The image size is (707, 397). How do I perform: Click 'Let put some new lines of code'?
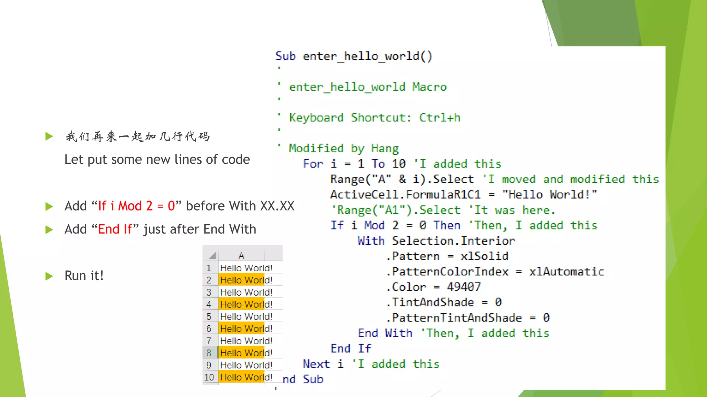pyautogui.click(x=157, y=160)
